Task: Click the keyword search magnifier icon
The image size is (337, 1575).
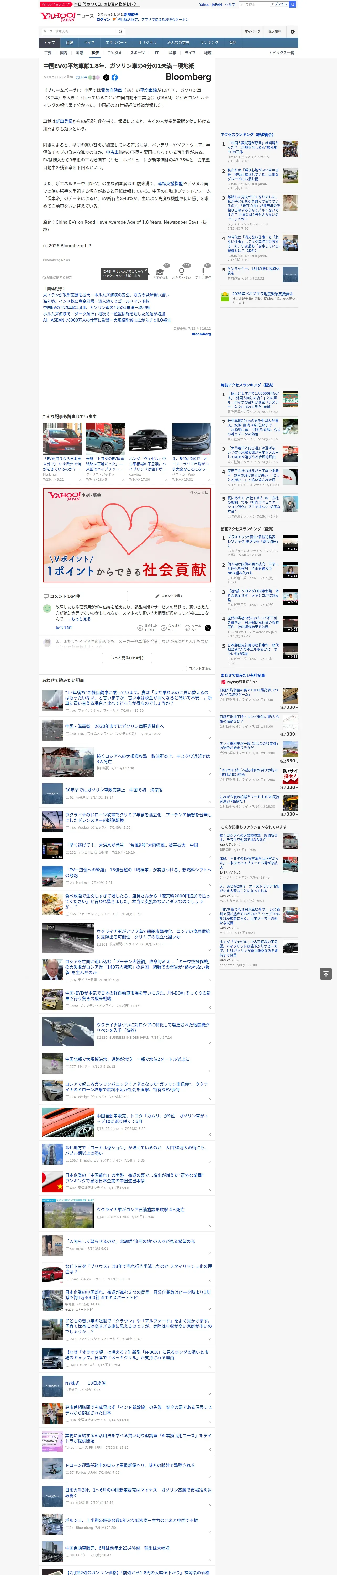Action: click(x=120, y=32)
